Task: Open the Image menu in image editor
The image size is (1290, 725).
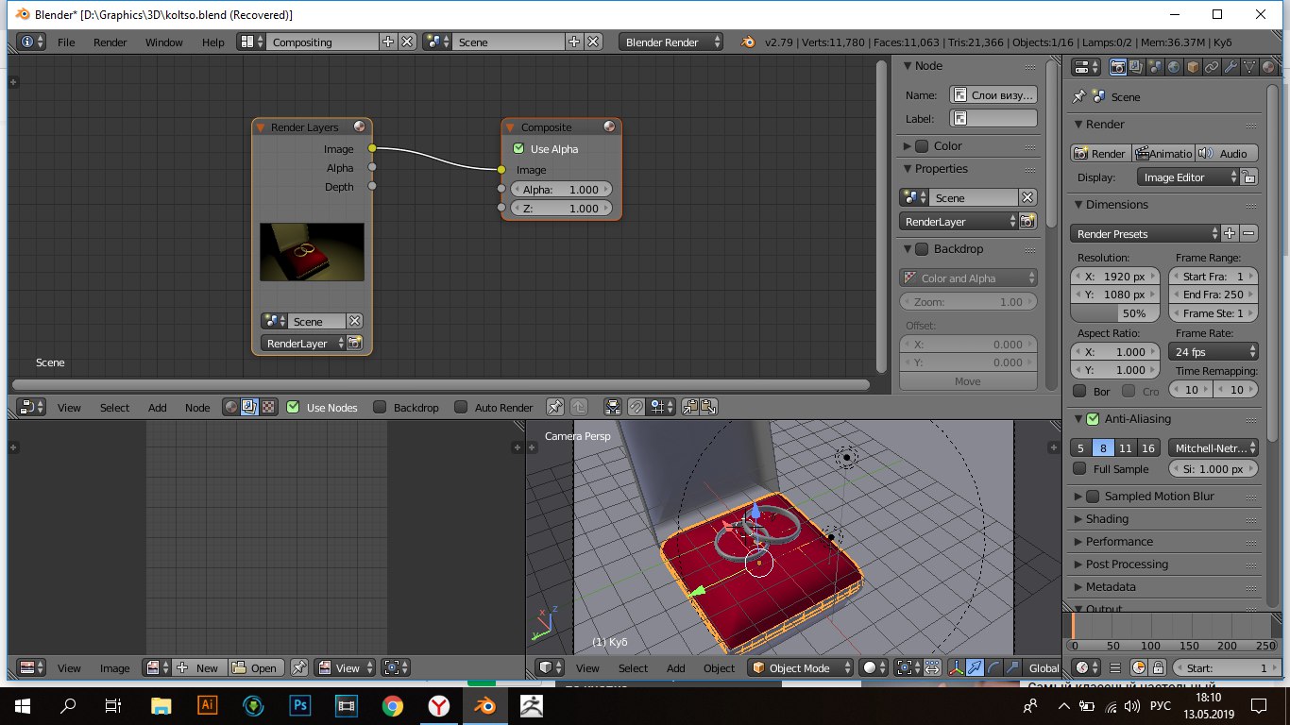Action: click(115, 668)
